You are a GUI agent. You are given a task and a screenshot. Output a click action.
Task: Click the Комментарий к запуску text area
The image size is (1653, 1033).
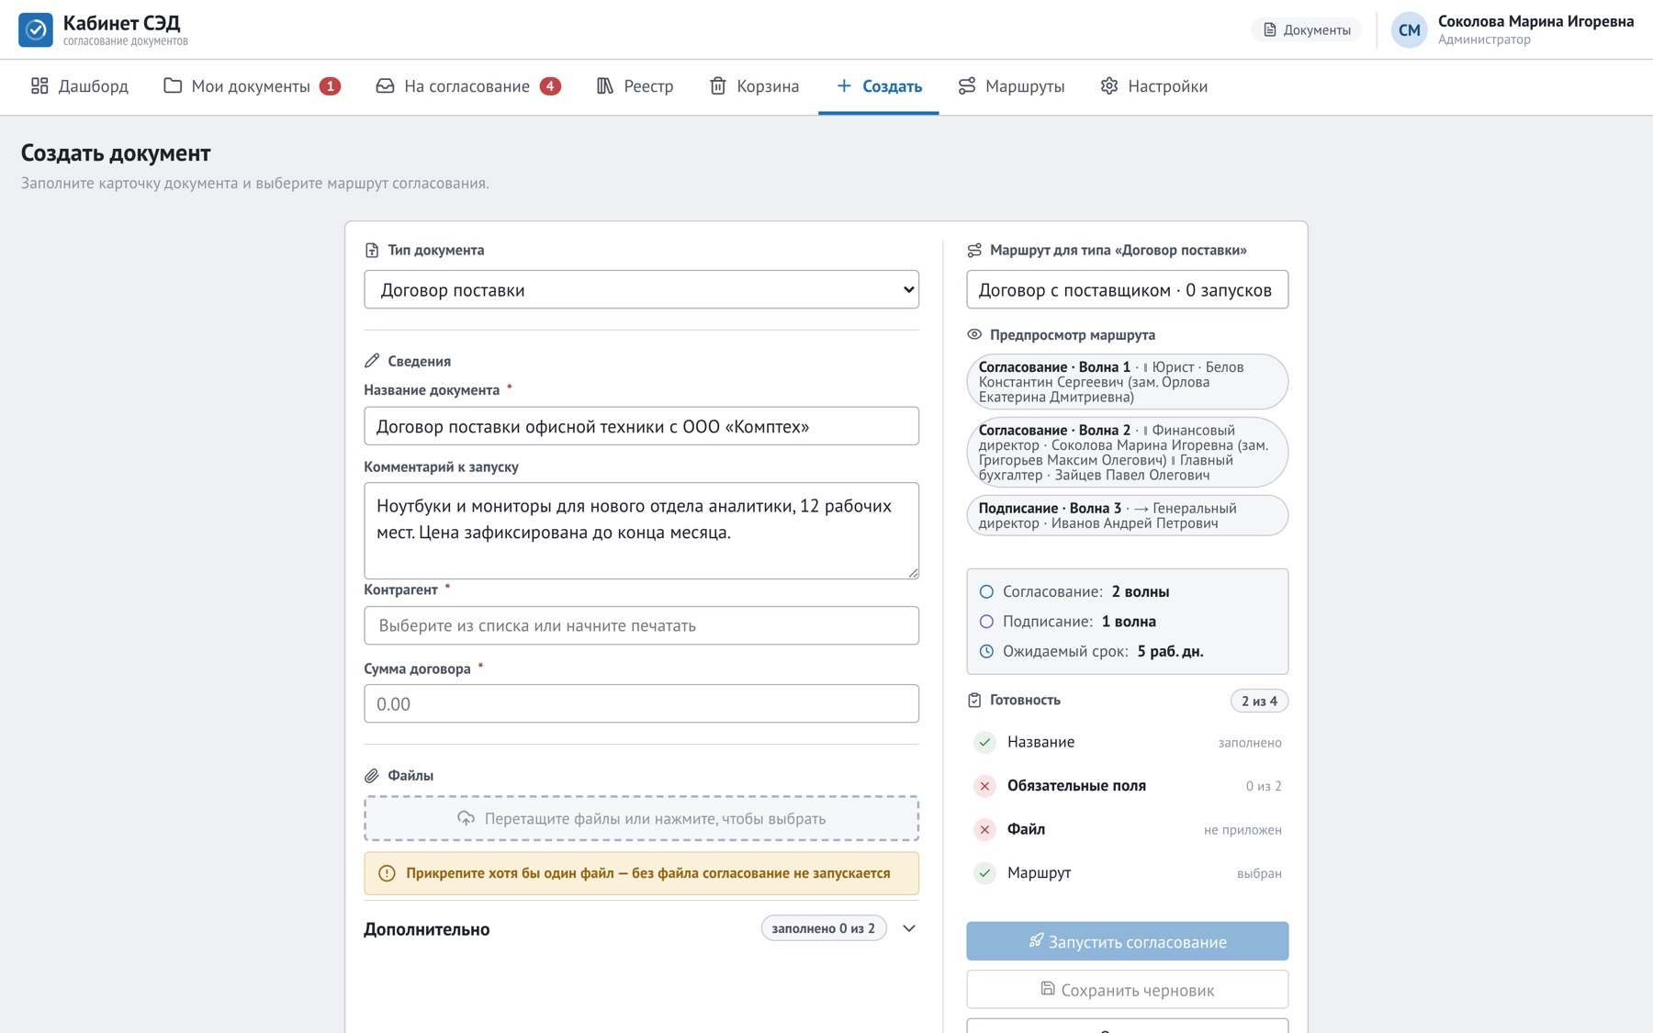click(x=641, y=531)
